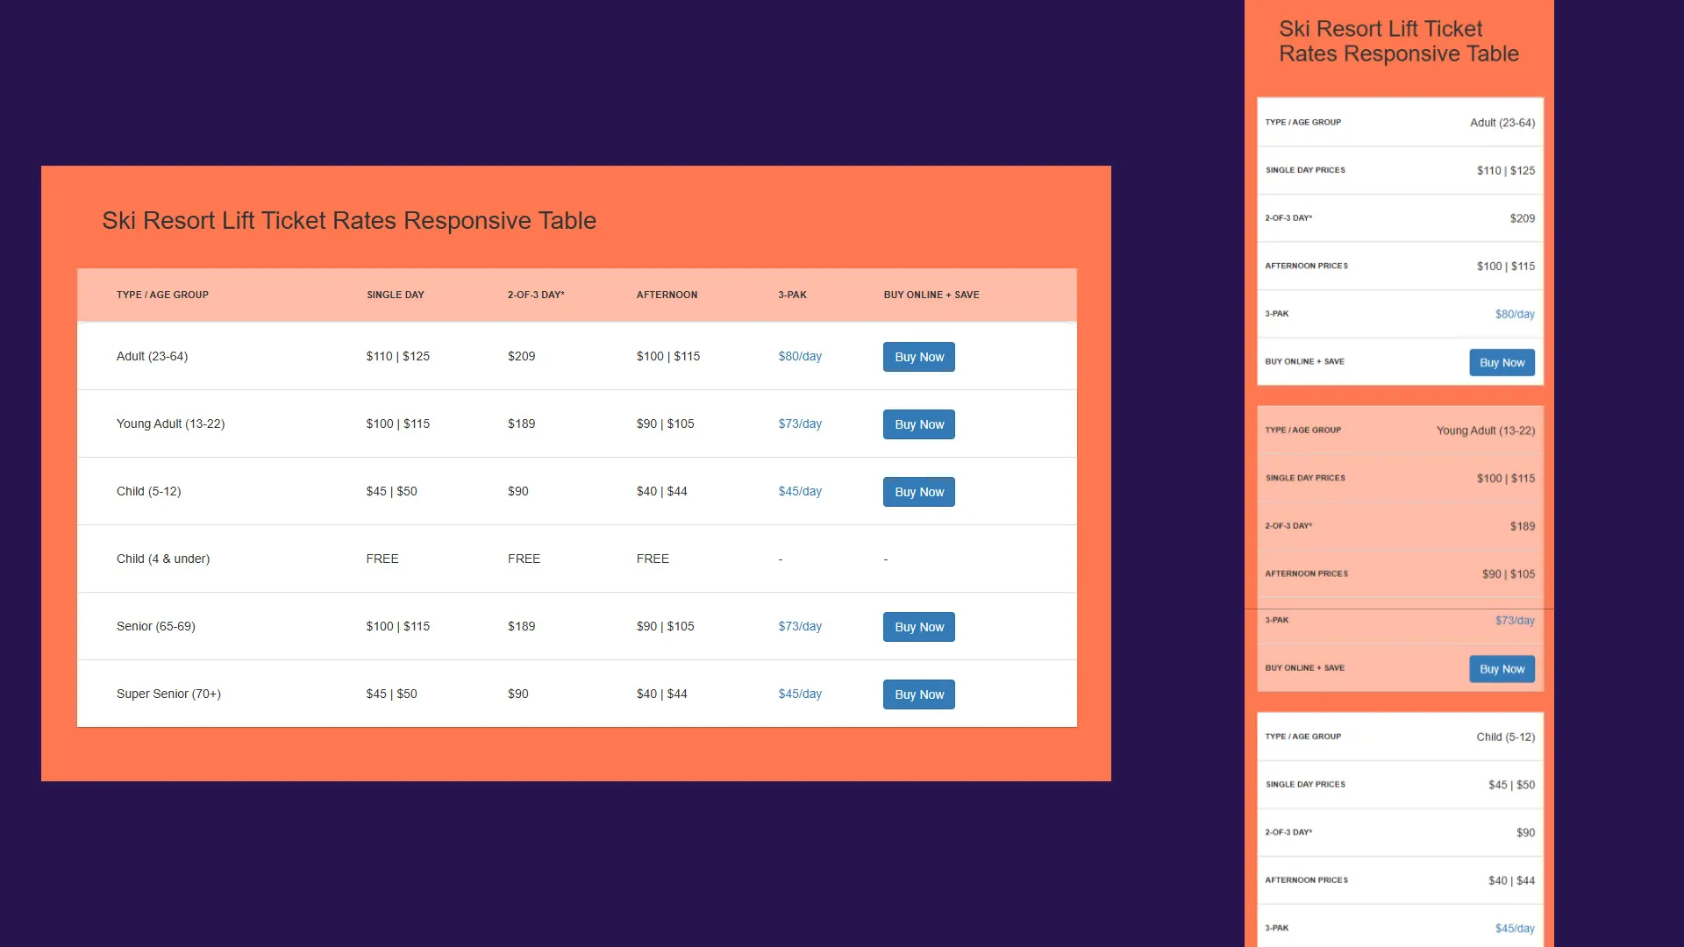Click $189 in Young Adult table row
1684x947 pixels.
521,424
